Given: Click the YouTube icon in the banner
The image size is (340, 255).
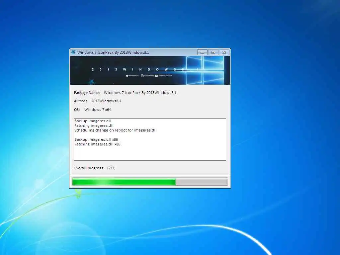Looking at the screenshot, I should point(156,76).
